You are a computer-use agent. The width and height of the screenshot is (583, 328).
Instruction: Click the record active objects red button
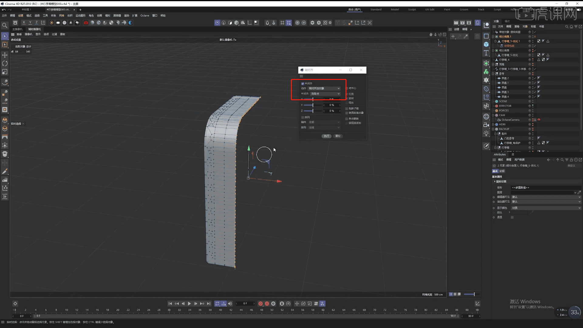[x=261, y=303]
